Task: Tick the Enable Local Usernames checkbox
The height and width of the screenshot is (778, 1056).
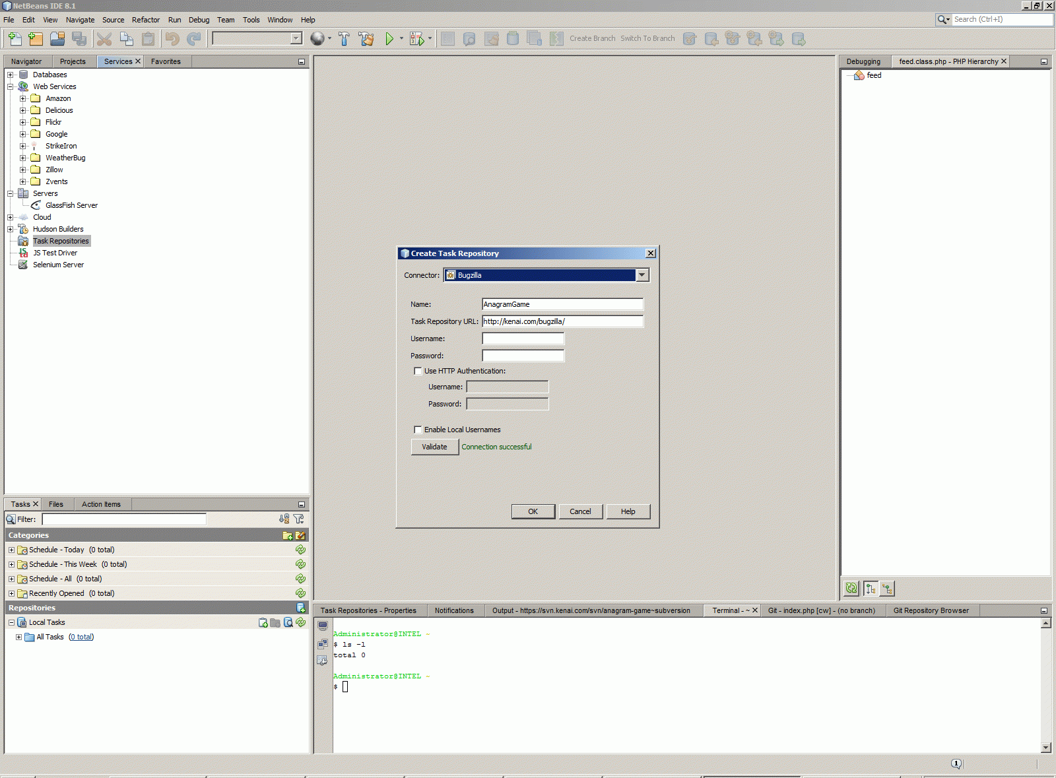Action: 418,430
